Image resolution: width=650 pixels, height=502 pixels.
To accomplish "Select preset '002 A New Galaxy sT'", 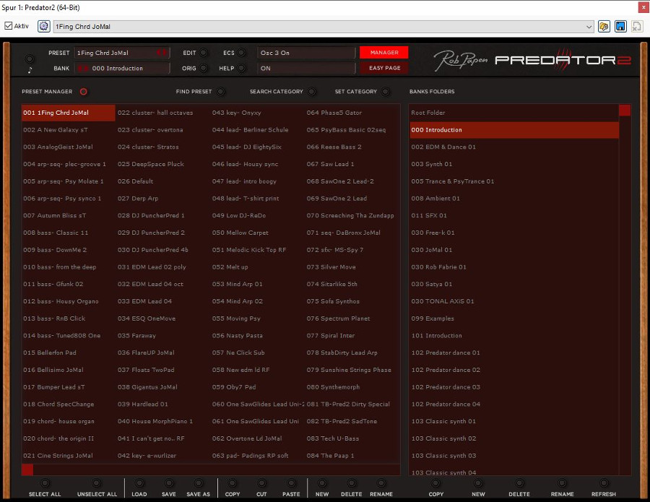I will [x=56, y=130].
